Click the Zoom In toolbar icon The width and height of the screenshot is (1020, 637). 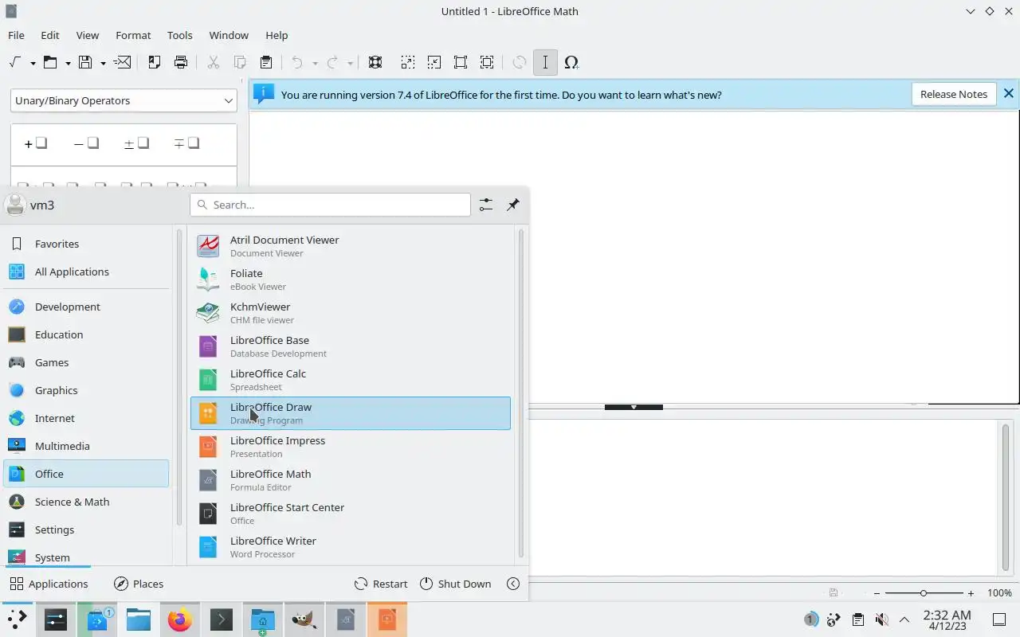tap(407, 62)
